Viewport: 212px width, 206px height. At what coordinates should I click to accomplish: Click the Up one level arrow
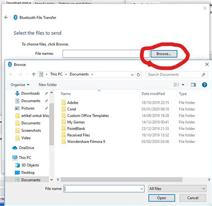(34, 74)
